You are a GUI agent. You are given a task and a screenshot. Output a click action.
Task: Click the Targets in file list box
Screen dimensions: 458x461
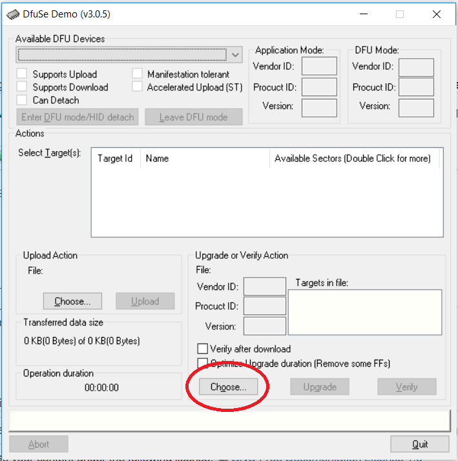coord(365,312)
